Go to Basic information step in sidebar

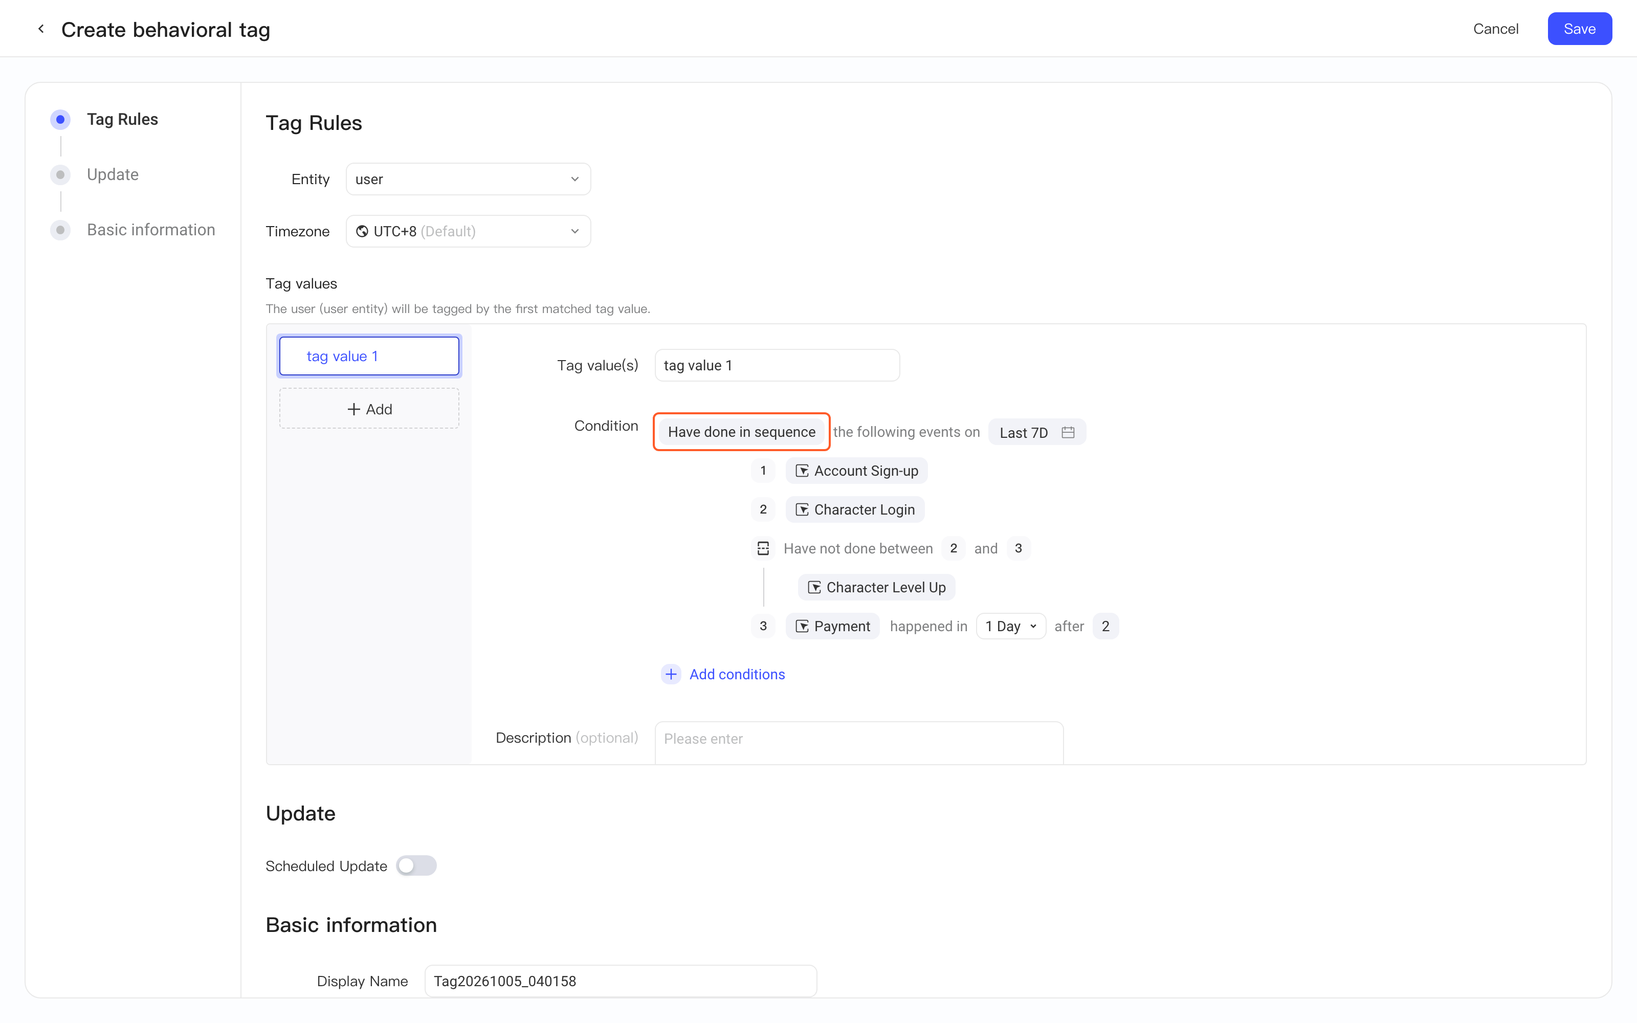[151, 230]
